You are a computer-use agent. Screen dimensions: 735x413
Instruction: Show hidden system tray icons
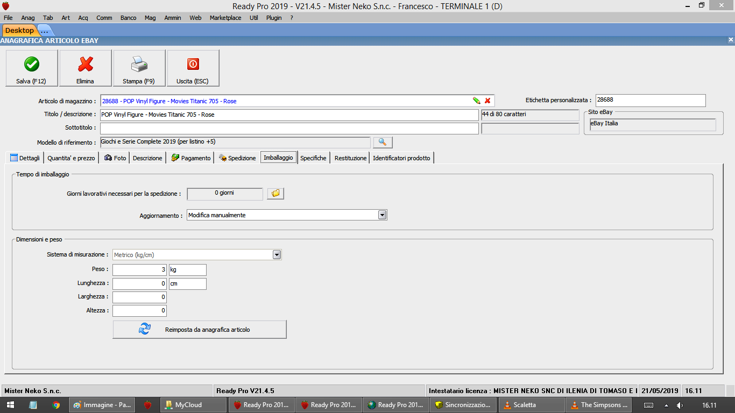pos(666,405)
